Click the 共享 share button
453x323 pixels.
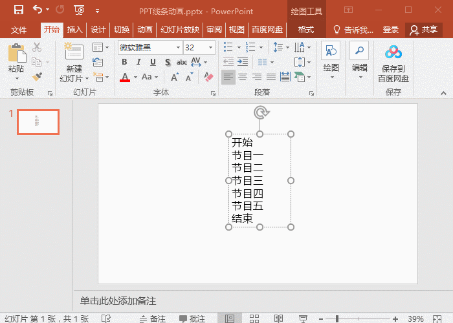coord(424,30)
